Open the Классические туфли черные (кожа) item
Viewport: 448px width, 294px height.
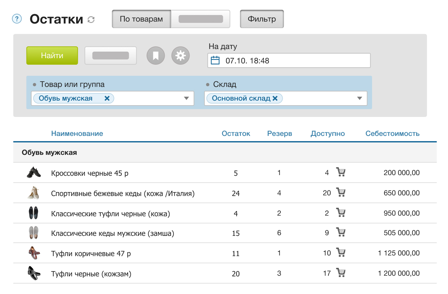(110, 214)
